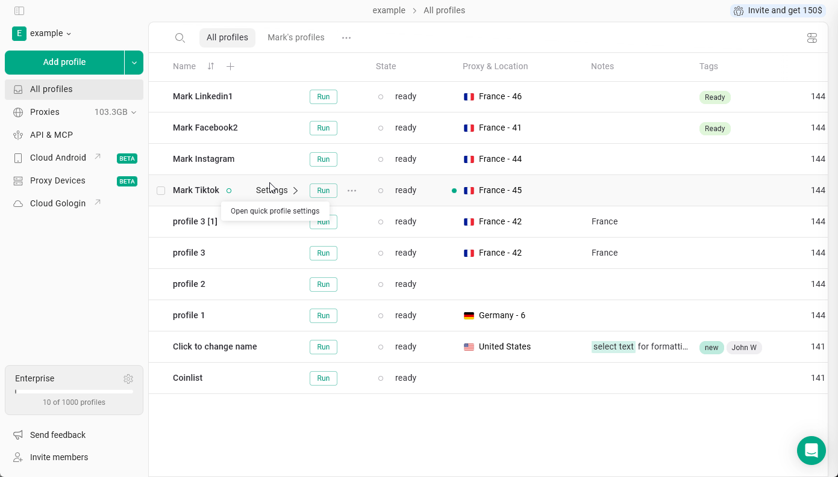Click the external arrow beside Cloud Android

(x=98, y=157)
